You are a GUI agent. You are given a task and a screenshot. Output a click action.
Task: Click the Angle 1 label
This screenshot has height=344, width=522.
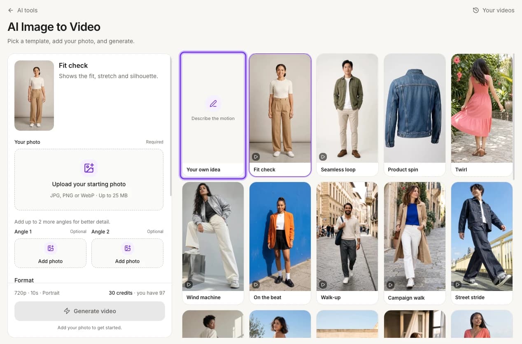(x=23, y=231)
